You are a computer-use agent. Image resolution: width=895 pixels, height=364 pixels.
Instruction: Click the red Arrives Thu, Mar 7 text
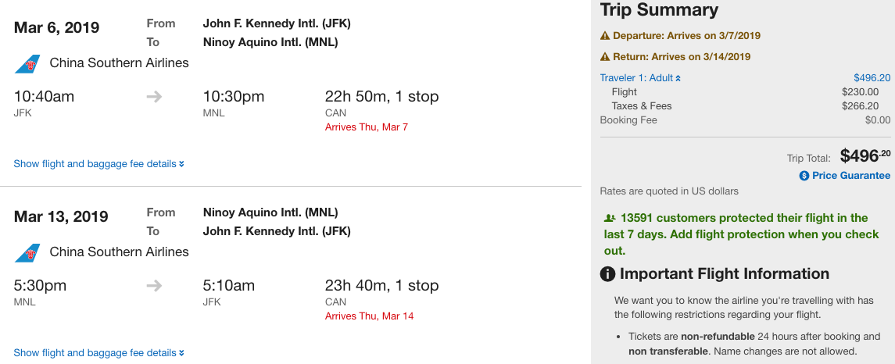[x=367, y=127]
